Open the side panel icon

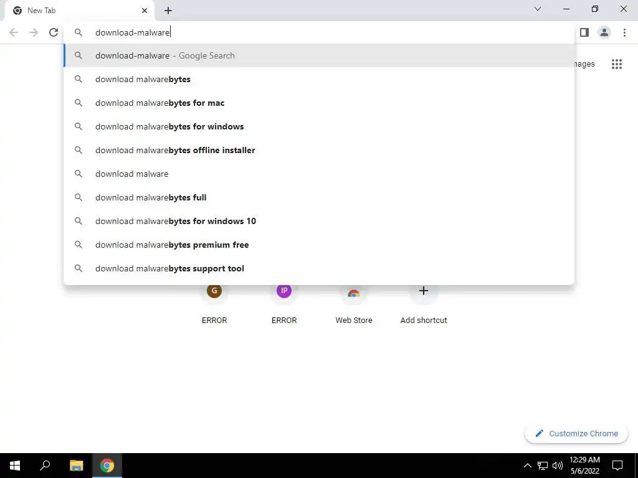click(x=584, y=32)
